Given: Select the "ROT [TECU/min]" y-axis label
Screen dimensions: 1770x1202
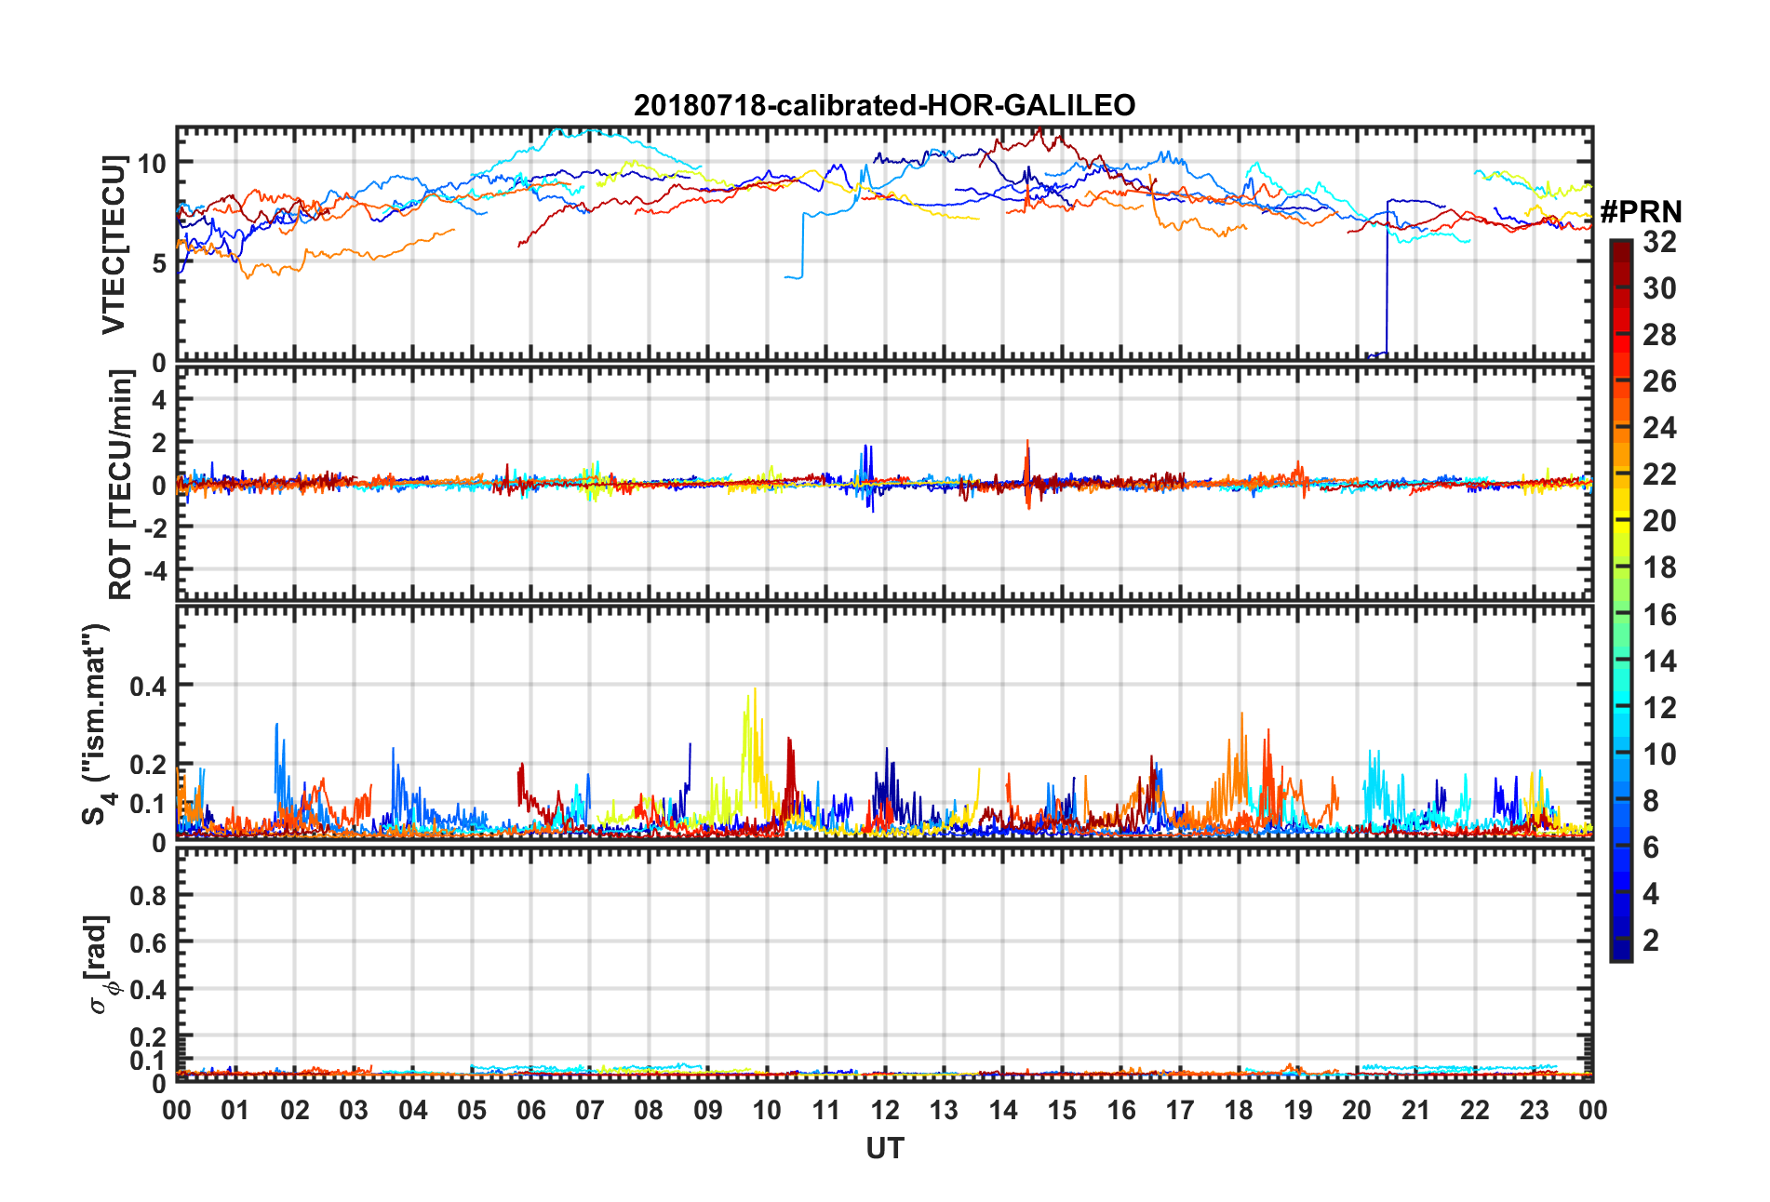Looking at the screenshot, I should 121,485.
